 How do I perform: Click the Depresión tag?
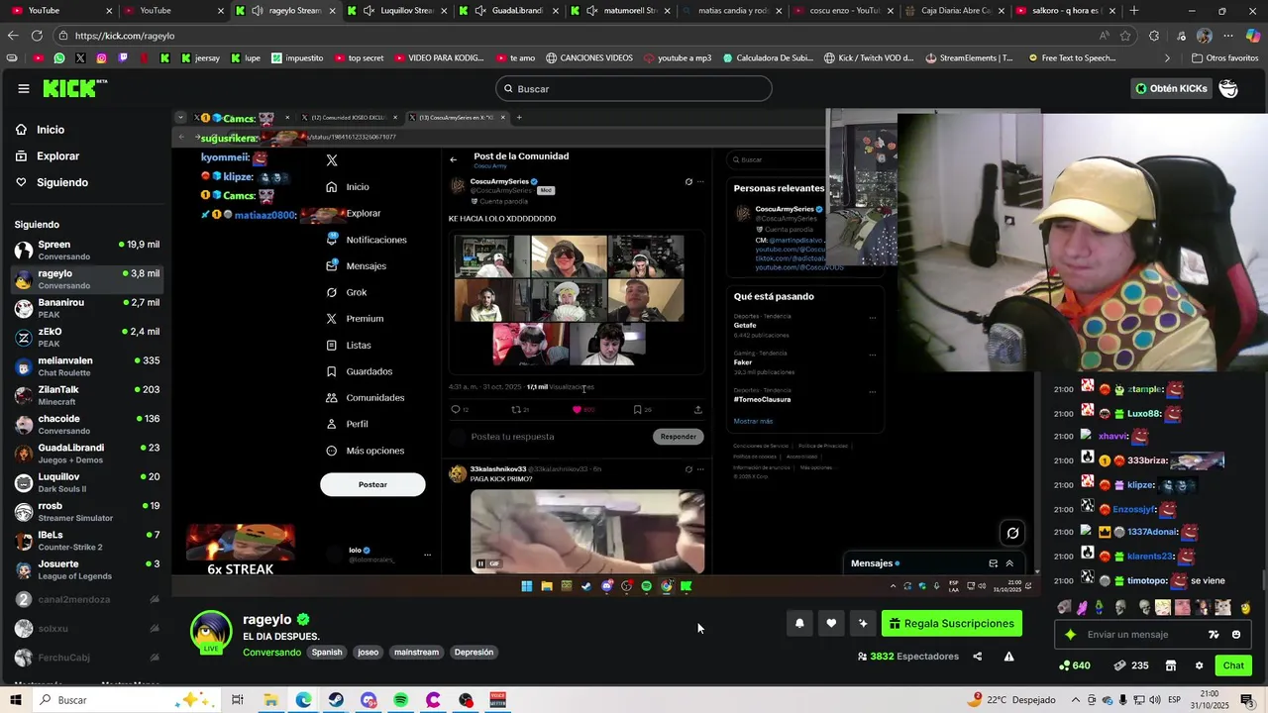474,653
